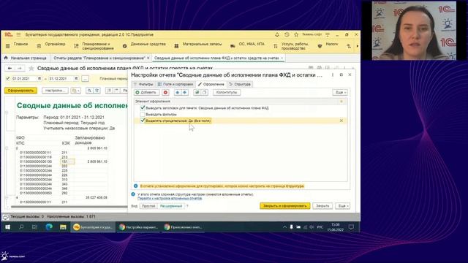468x263 pixels.
Task: Open the ОС, НМА, НПА section
Action: (x=248, y=45)
